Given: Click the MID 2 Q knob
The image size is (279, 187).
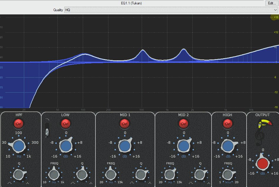Looking at the screenshot, I should (199, 174).
